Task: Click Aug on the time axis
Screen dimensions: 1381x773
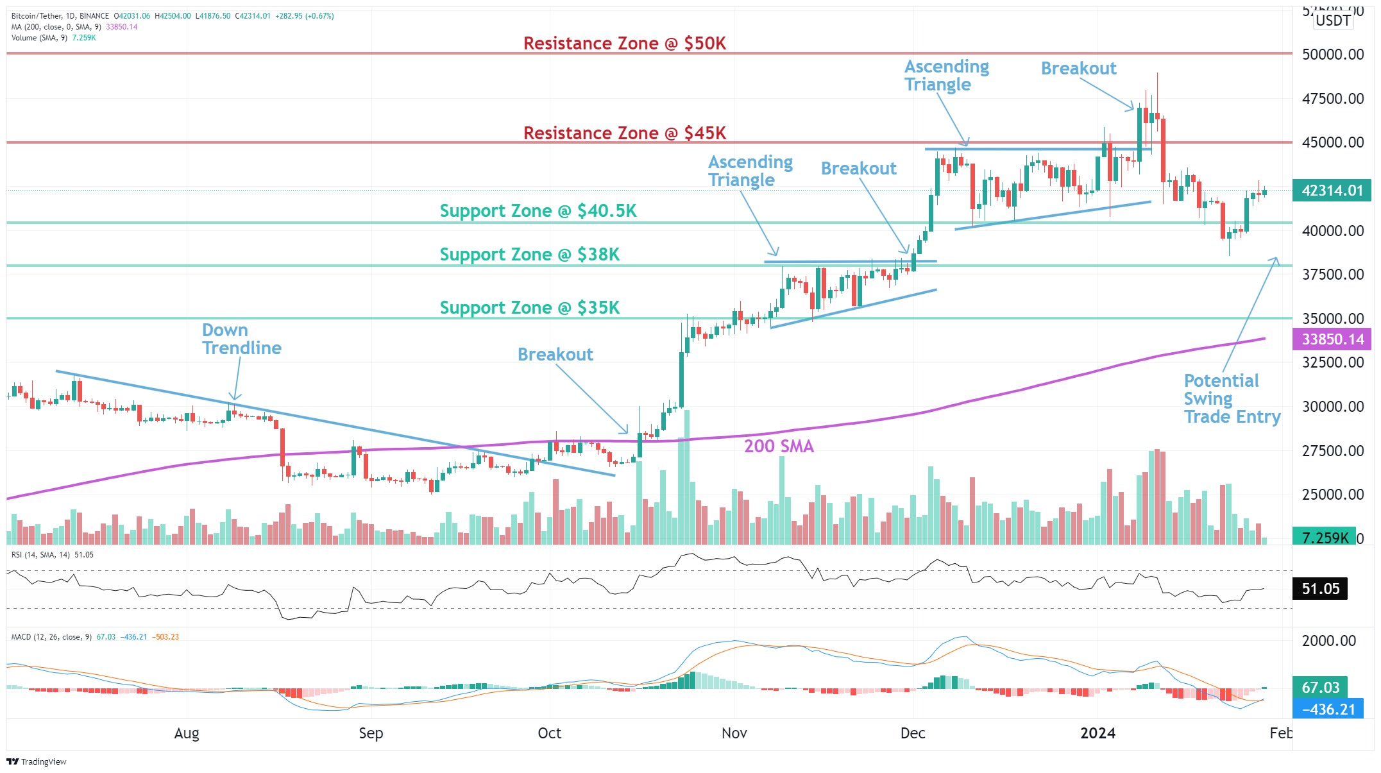Action: pos(187,733)
